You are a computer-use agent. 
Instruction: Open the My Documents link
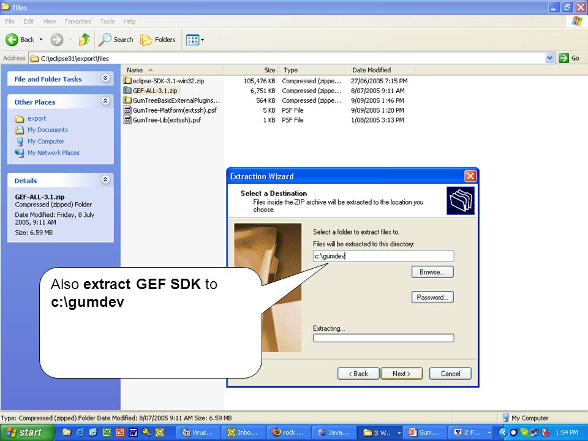click(x=48, y=130)
